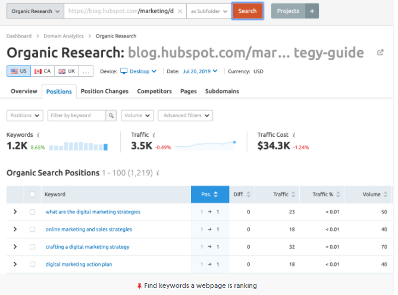This screenshot has height=295, width=398.
Task: Select the CA flag database
Action: click(x=43, y=71)
